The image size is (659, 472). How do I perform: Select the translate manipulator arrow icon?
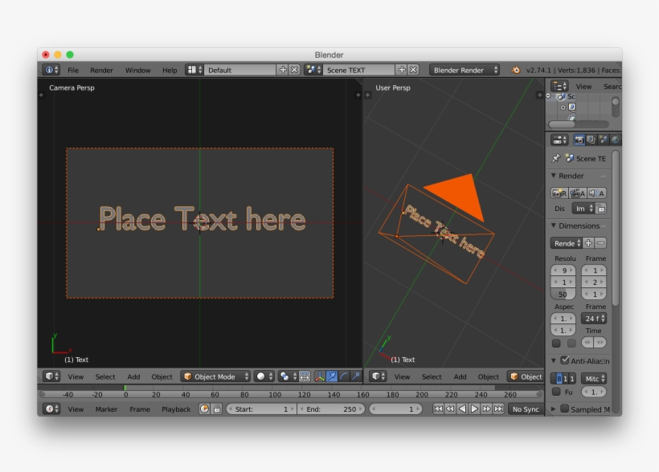click(x=332, y=376)
